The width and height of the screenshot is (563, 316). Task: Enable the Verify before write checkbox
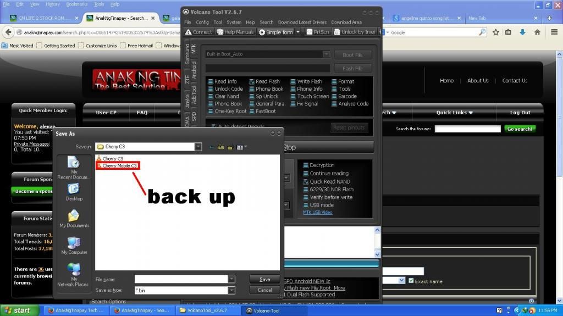tap(306, 197)
